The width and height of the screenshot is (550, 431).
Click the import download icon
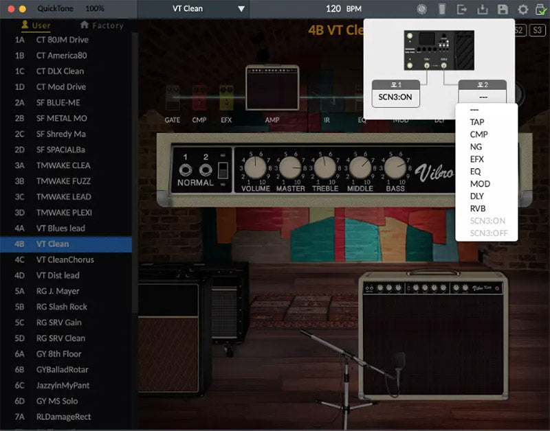click(482, 9)
